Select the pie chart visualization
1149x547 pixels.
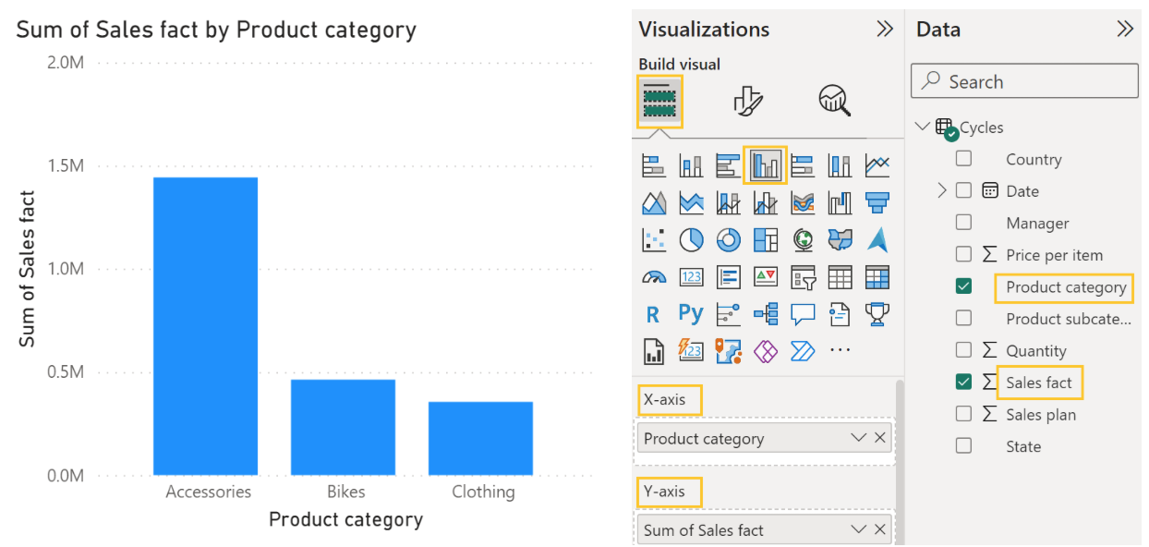click(x=691, y=240)
